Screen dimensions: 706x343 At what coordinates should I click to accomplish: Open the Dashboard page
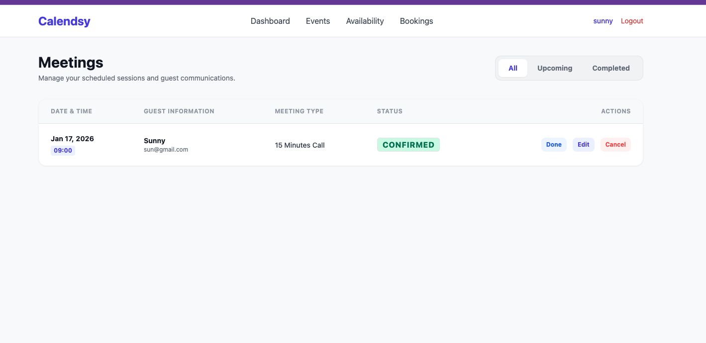[x=270, y=21]
